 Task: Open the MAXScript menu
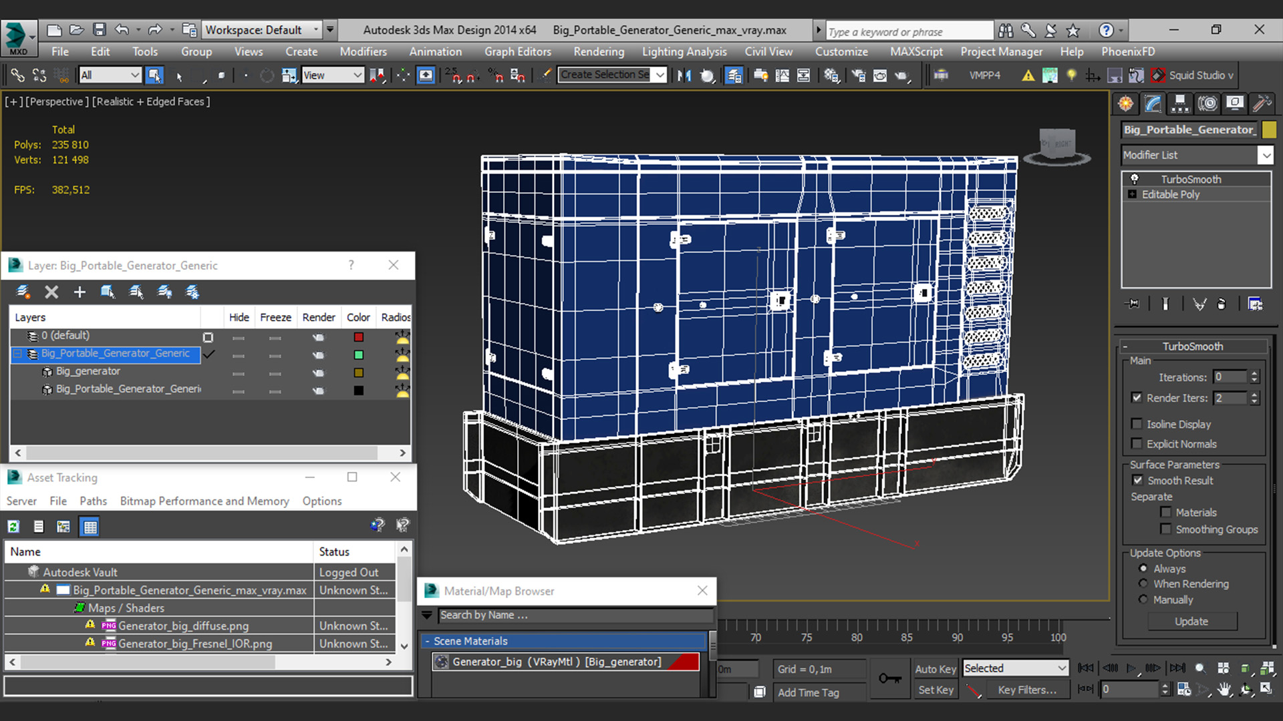916,51
